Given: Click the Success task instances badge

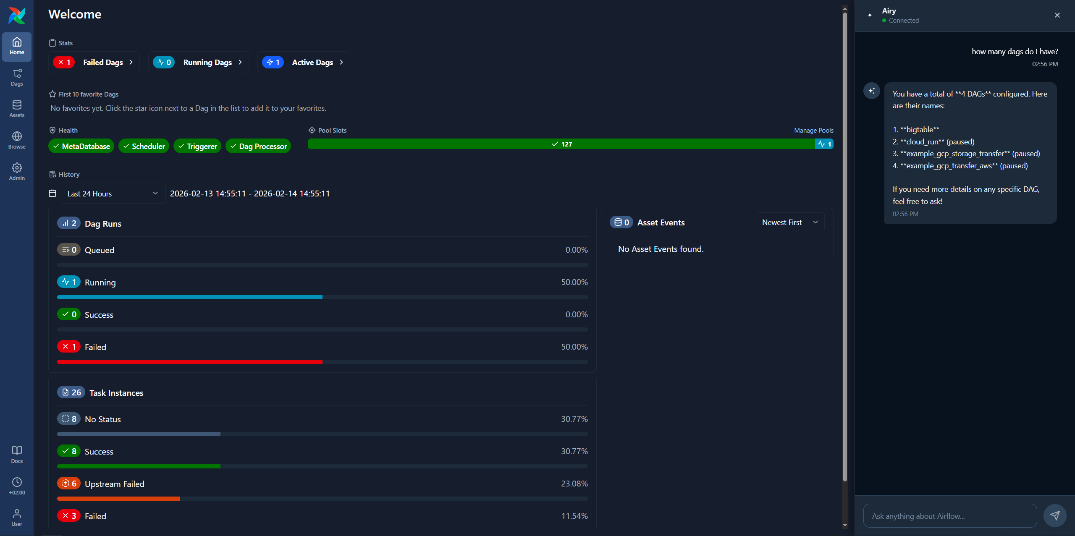Looking at the screenshot, I should click(x=69, y=451).
